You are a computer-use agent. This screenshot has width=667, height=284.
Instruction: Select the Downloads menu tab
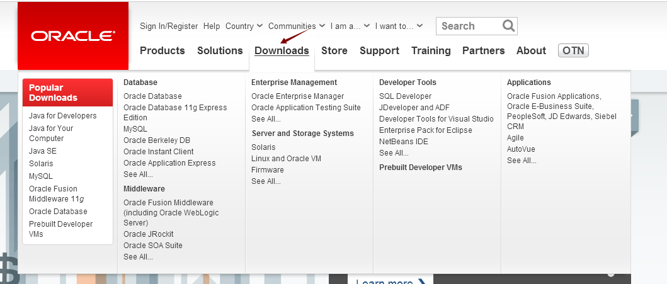[282, 50]
